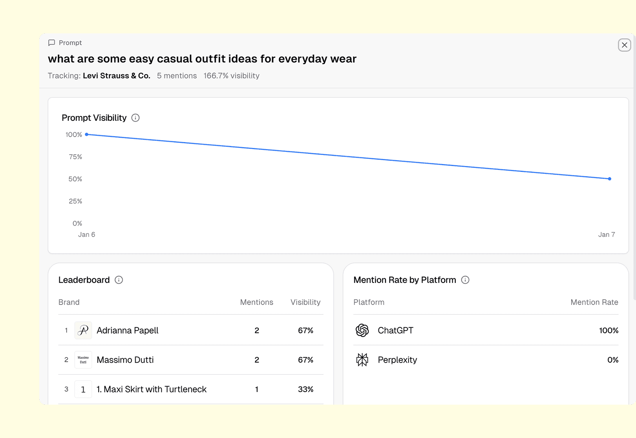The width and height of the screenshot is (636, 438).
Task: Click the Visibility column header
Action: pyautogui.click(x=305, y=302)
